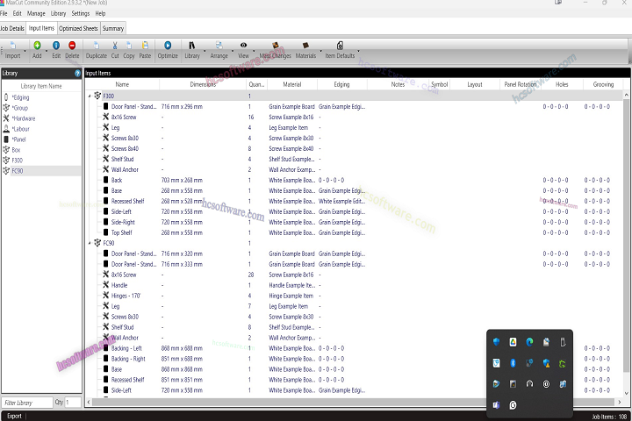Switch to the Job Details tab
This screenshot has width=632, height=421.
pos(12,28)
